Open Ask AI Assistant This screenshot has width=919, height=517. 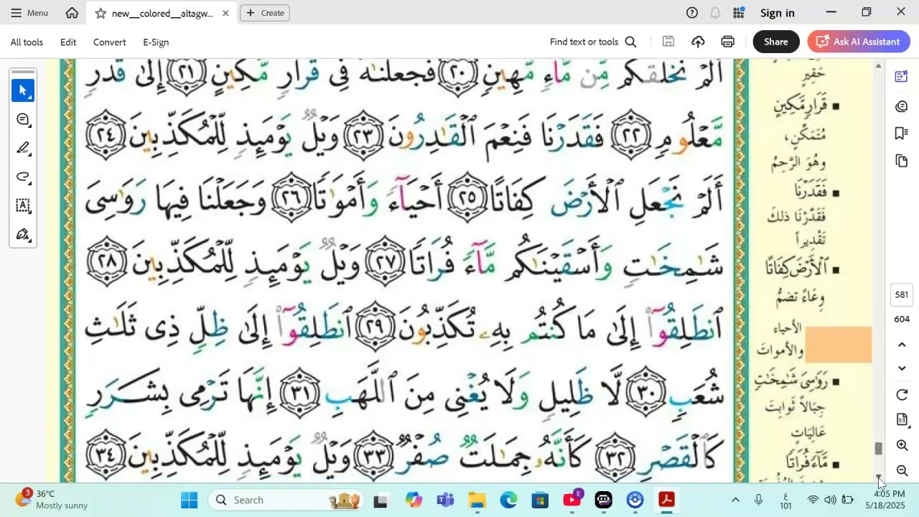click(x=859, y=42)
